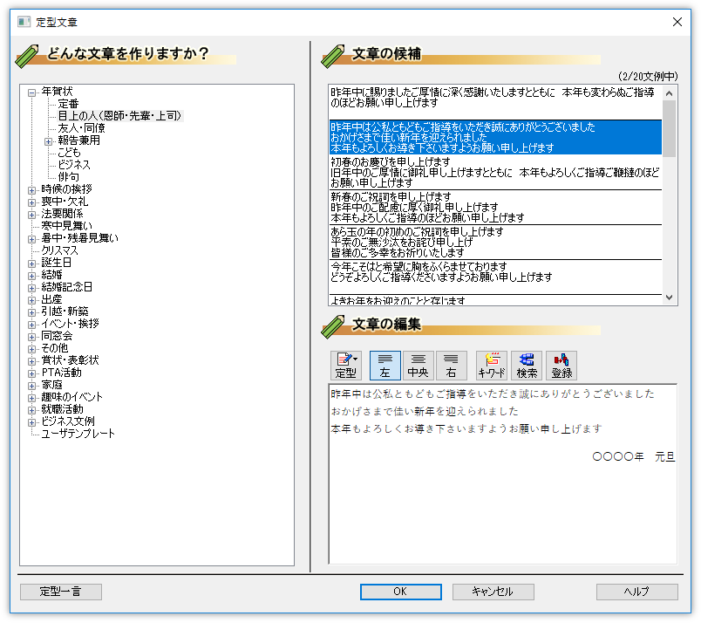The image size is (701, 623).
Task: Open ヘルプ help button
Action: click(x=637, y=592)
